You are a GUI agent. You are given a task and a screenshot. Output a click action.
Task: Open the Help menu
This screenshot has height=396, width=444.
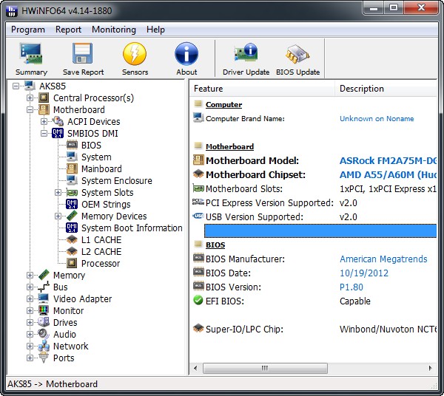click(x=155, y=30)
